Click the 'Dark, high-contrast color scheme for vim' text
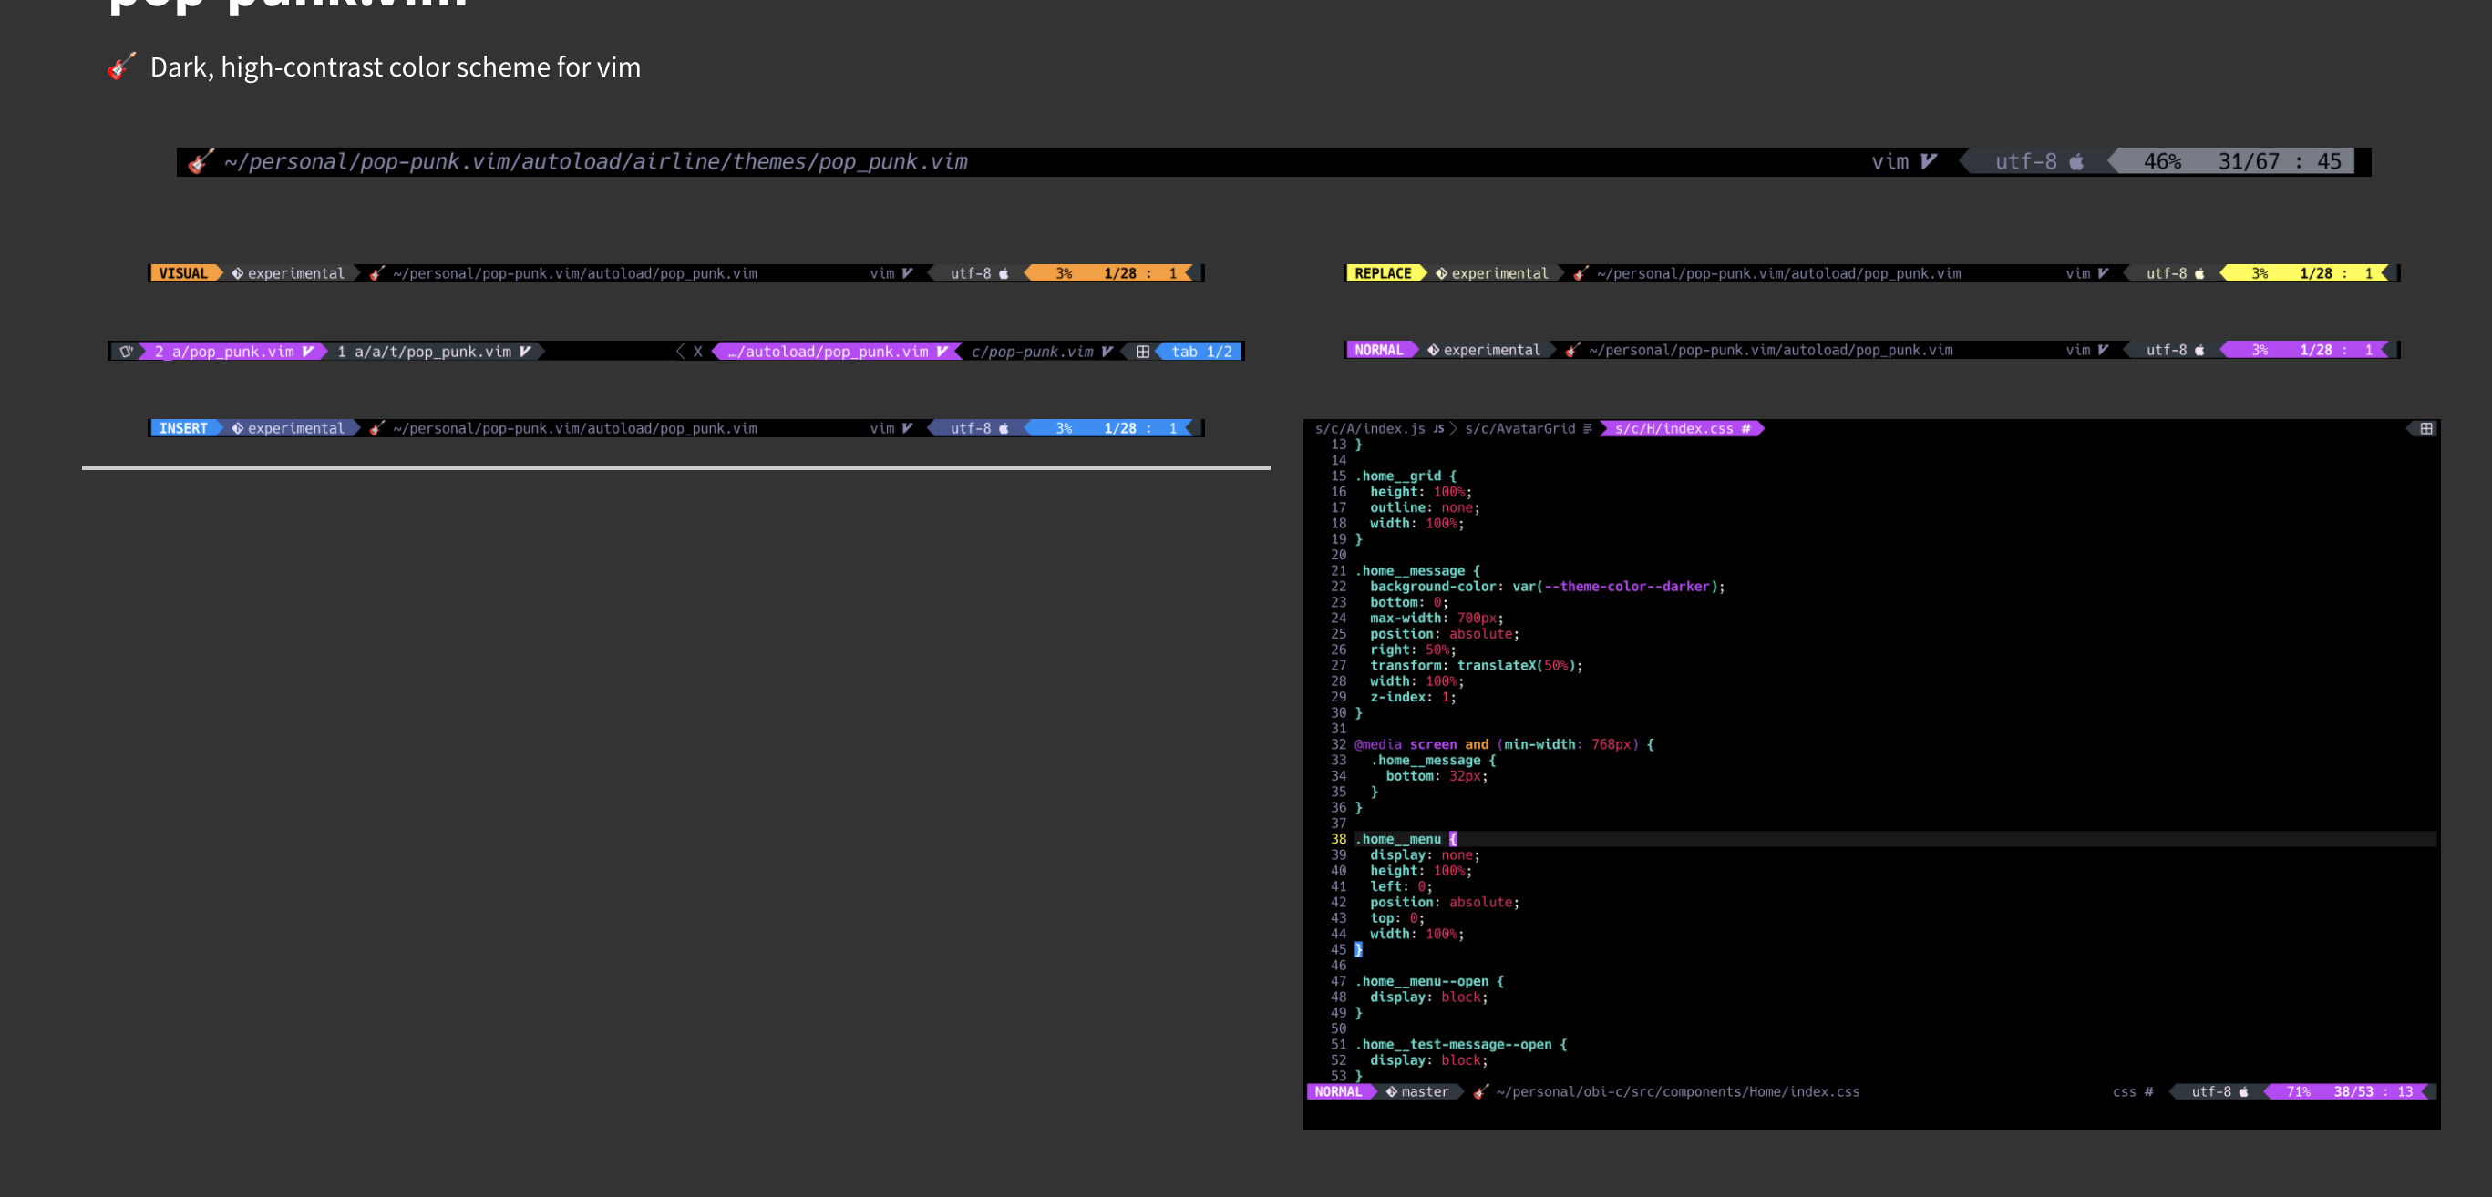The width and height of the screenshot is (2492, 1197). tap(395, 66)
